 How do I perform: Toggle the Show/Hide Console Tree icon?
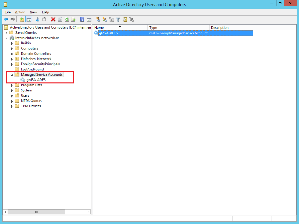(x=29, y=19)
